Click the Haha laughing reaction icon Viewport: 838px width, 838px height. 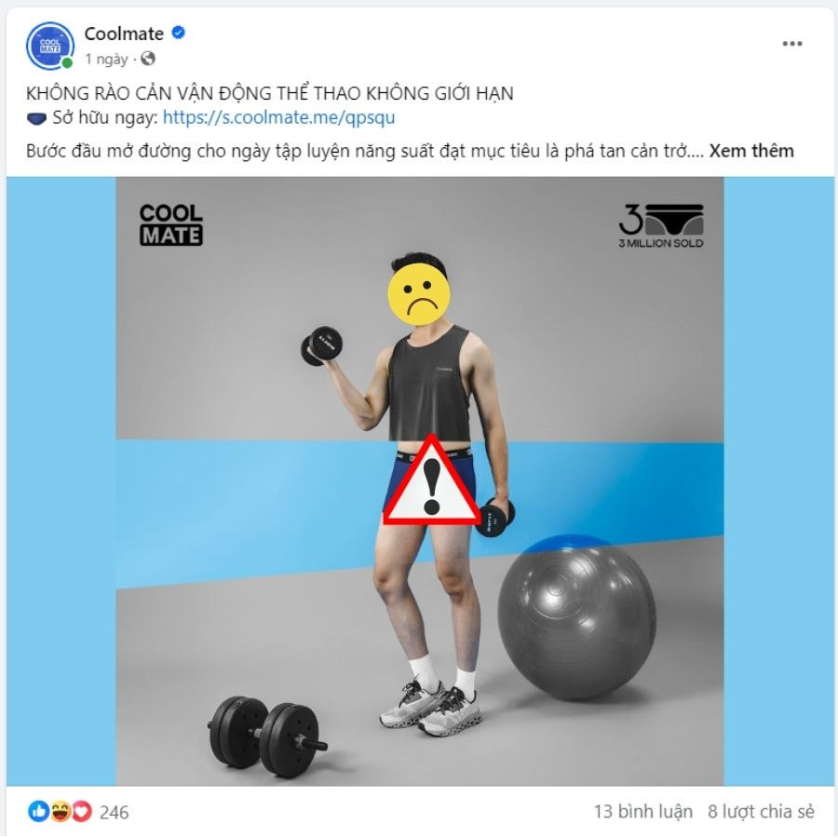pos(61,811)
